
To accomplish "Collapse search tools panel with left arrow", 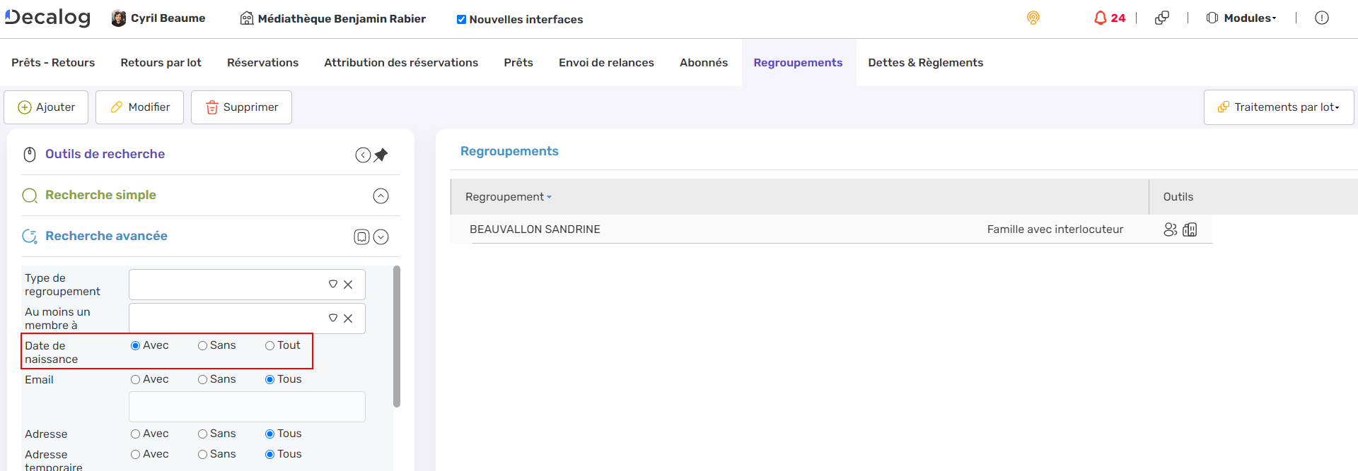I will (x=363, y=155).
